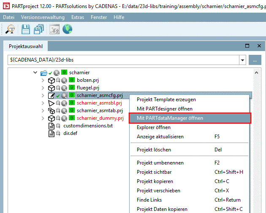The height and width of the screenshot is (213, 266).
Task: Select the Projektauswahl tab
Action: (x=26, y=46)
